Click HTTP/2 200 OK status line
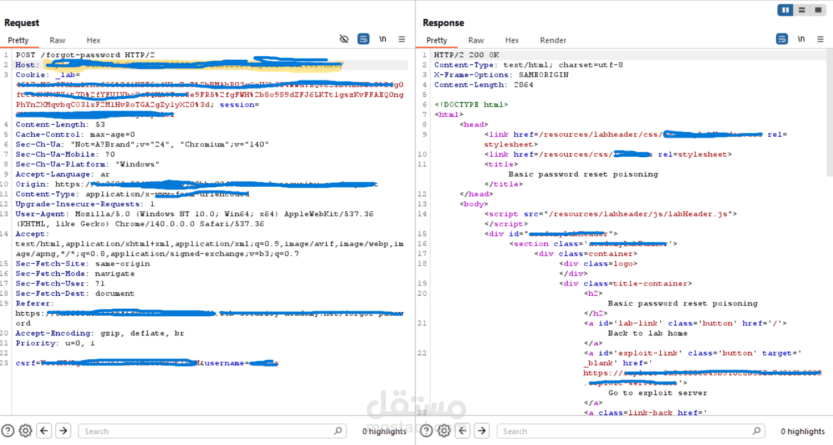The image size is (833, 445). (x=467, y=55)
